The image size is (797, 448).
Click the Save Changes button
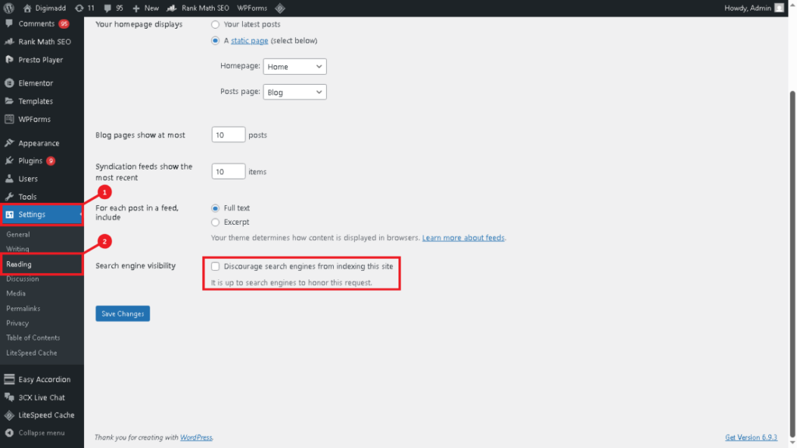click(122, 313)
